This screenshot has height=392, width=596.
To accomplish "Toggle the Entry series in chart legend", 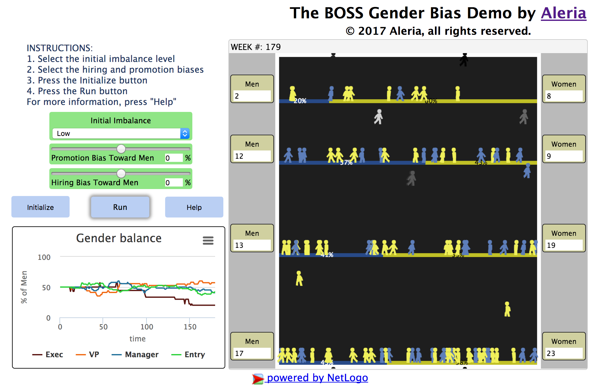I will 188,355.
